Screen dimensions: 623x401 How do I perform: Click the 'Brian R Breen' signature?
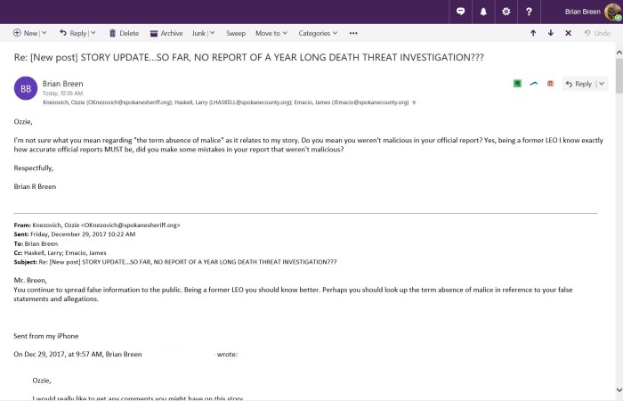pyautogui.click(x=35, y=186)
